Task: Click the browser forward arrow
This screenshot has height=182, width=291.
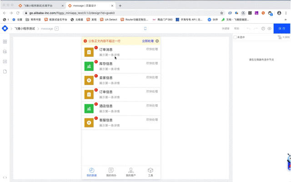Action: 11,13
